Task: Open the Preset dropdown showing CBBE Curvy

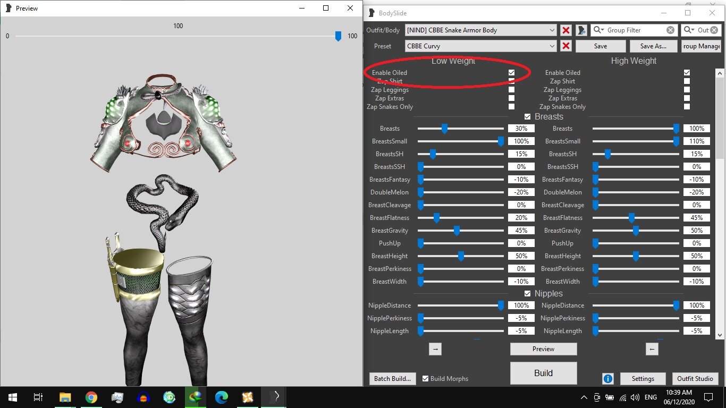Action: coord(481,46)
